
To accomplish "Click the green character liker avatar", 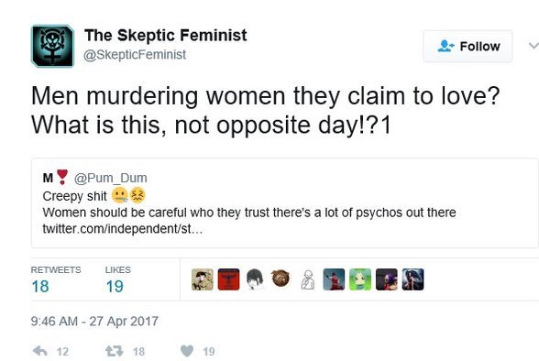I will 360,279.
